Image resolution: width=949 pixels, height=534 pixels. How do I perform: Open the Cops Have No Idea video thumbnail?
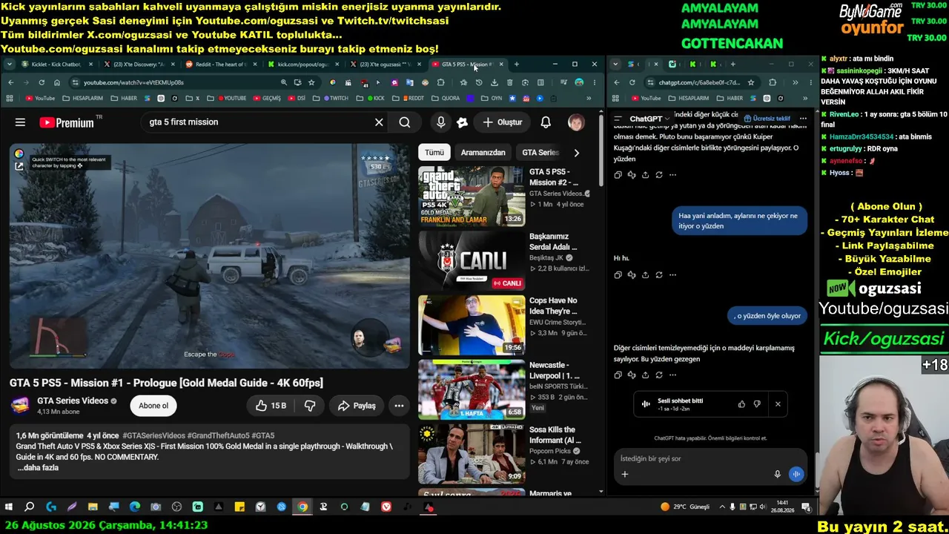point(472,325)
